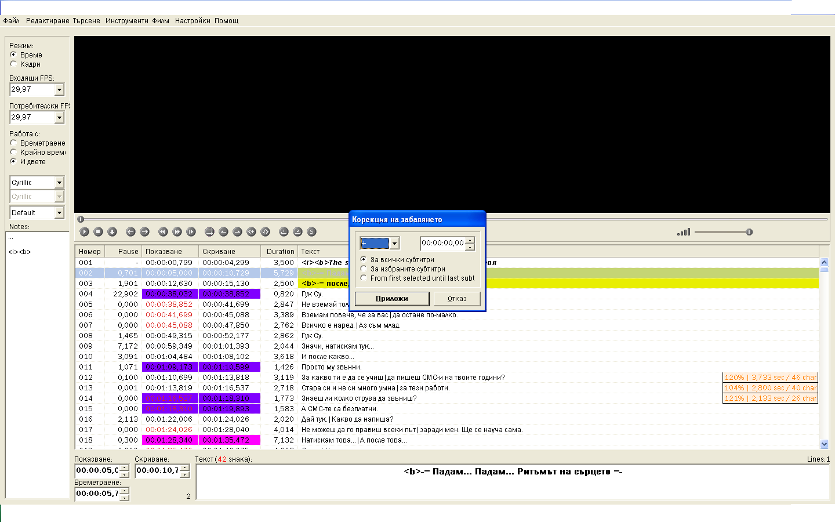Open the Редактиране menu

pos(48,20)
